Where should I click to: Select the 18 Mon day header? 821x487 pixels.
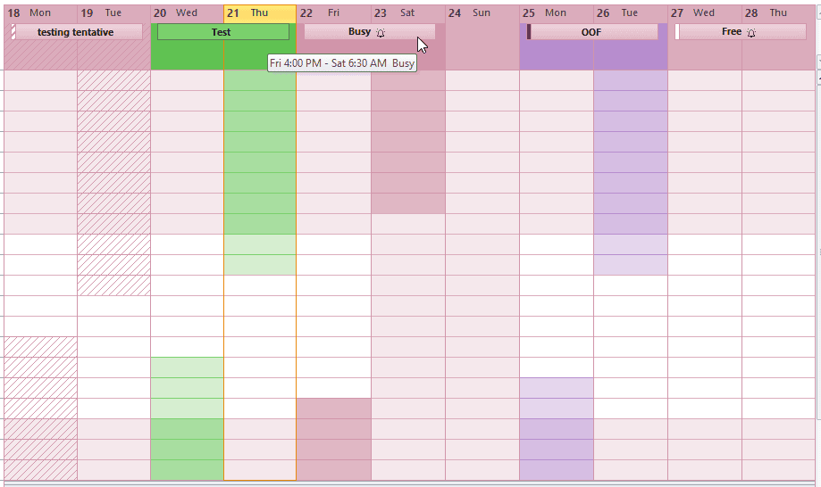coord(40,13)
